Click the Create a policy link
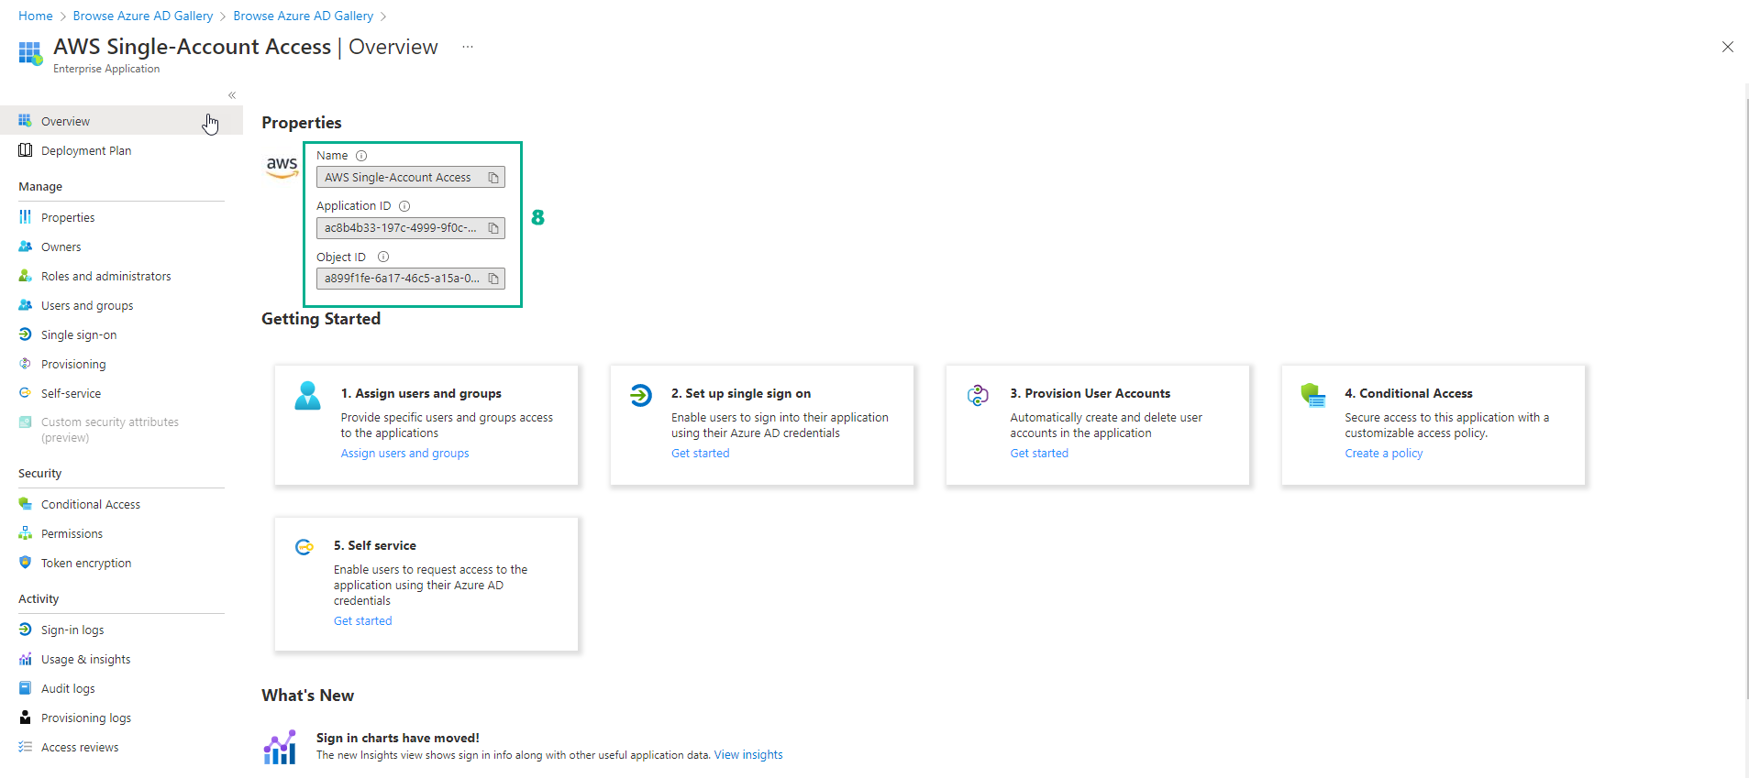1749x778 pixels. click(x=1384, y=454)
